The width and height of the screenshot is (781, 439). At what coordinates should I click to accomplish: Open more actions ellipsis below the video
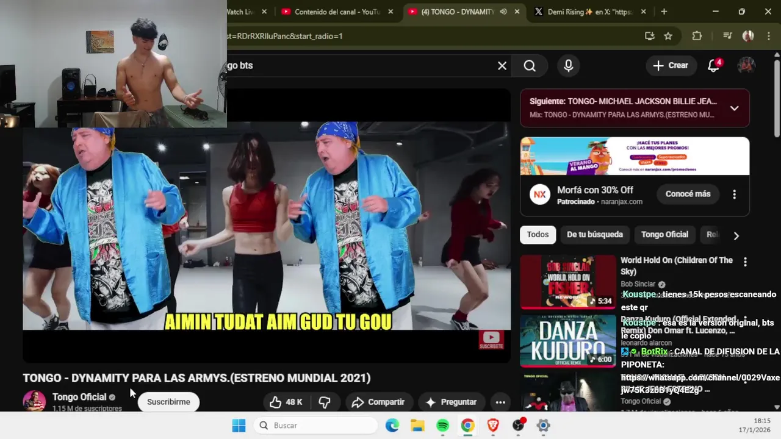500,402
